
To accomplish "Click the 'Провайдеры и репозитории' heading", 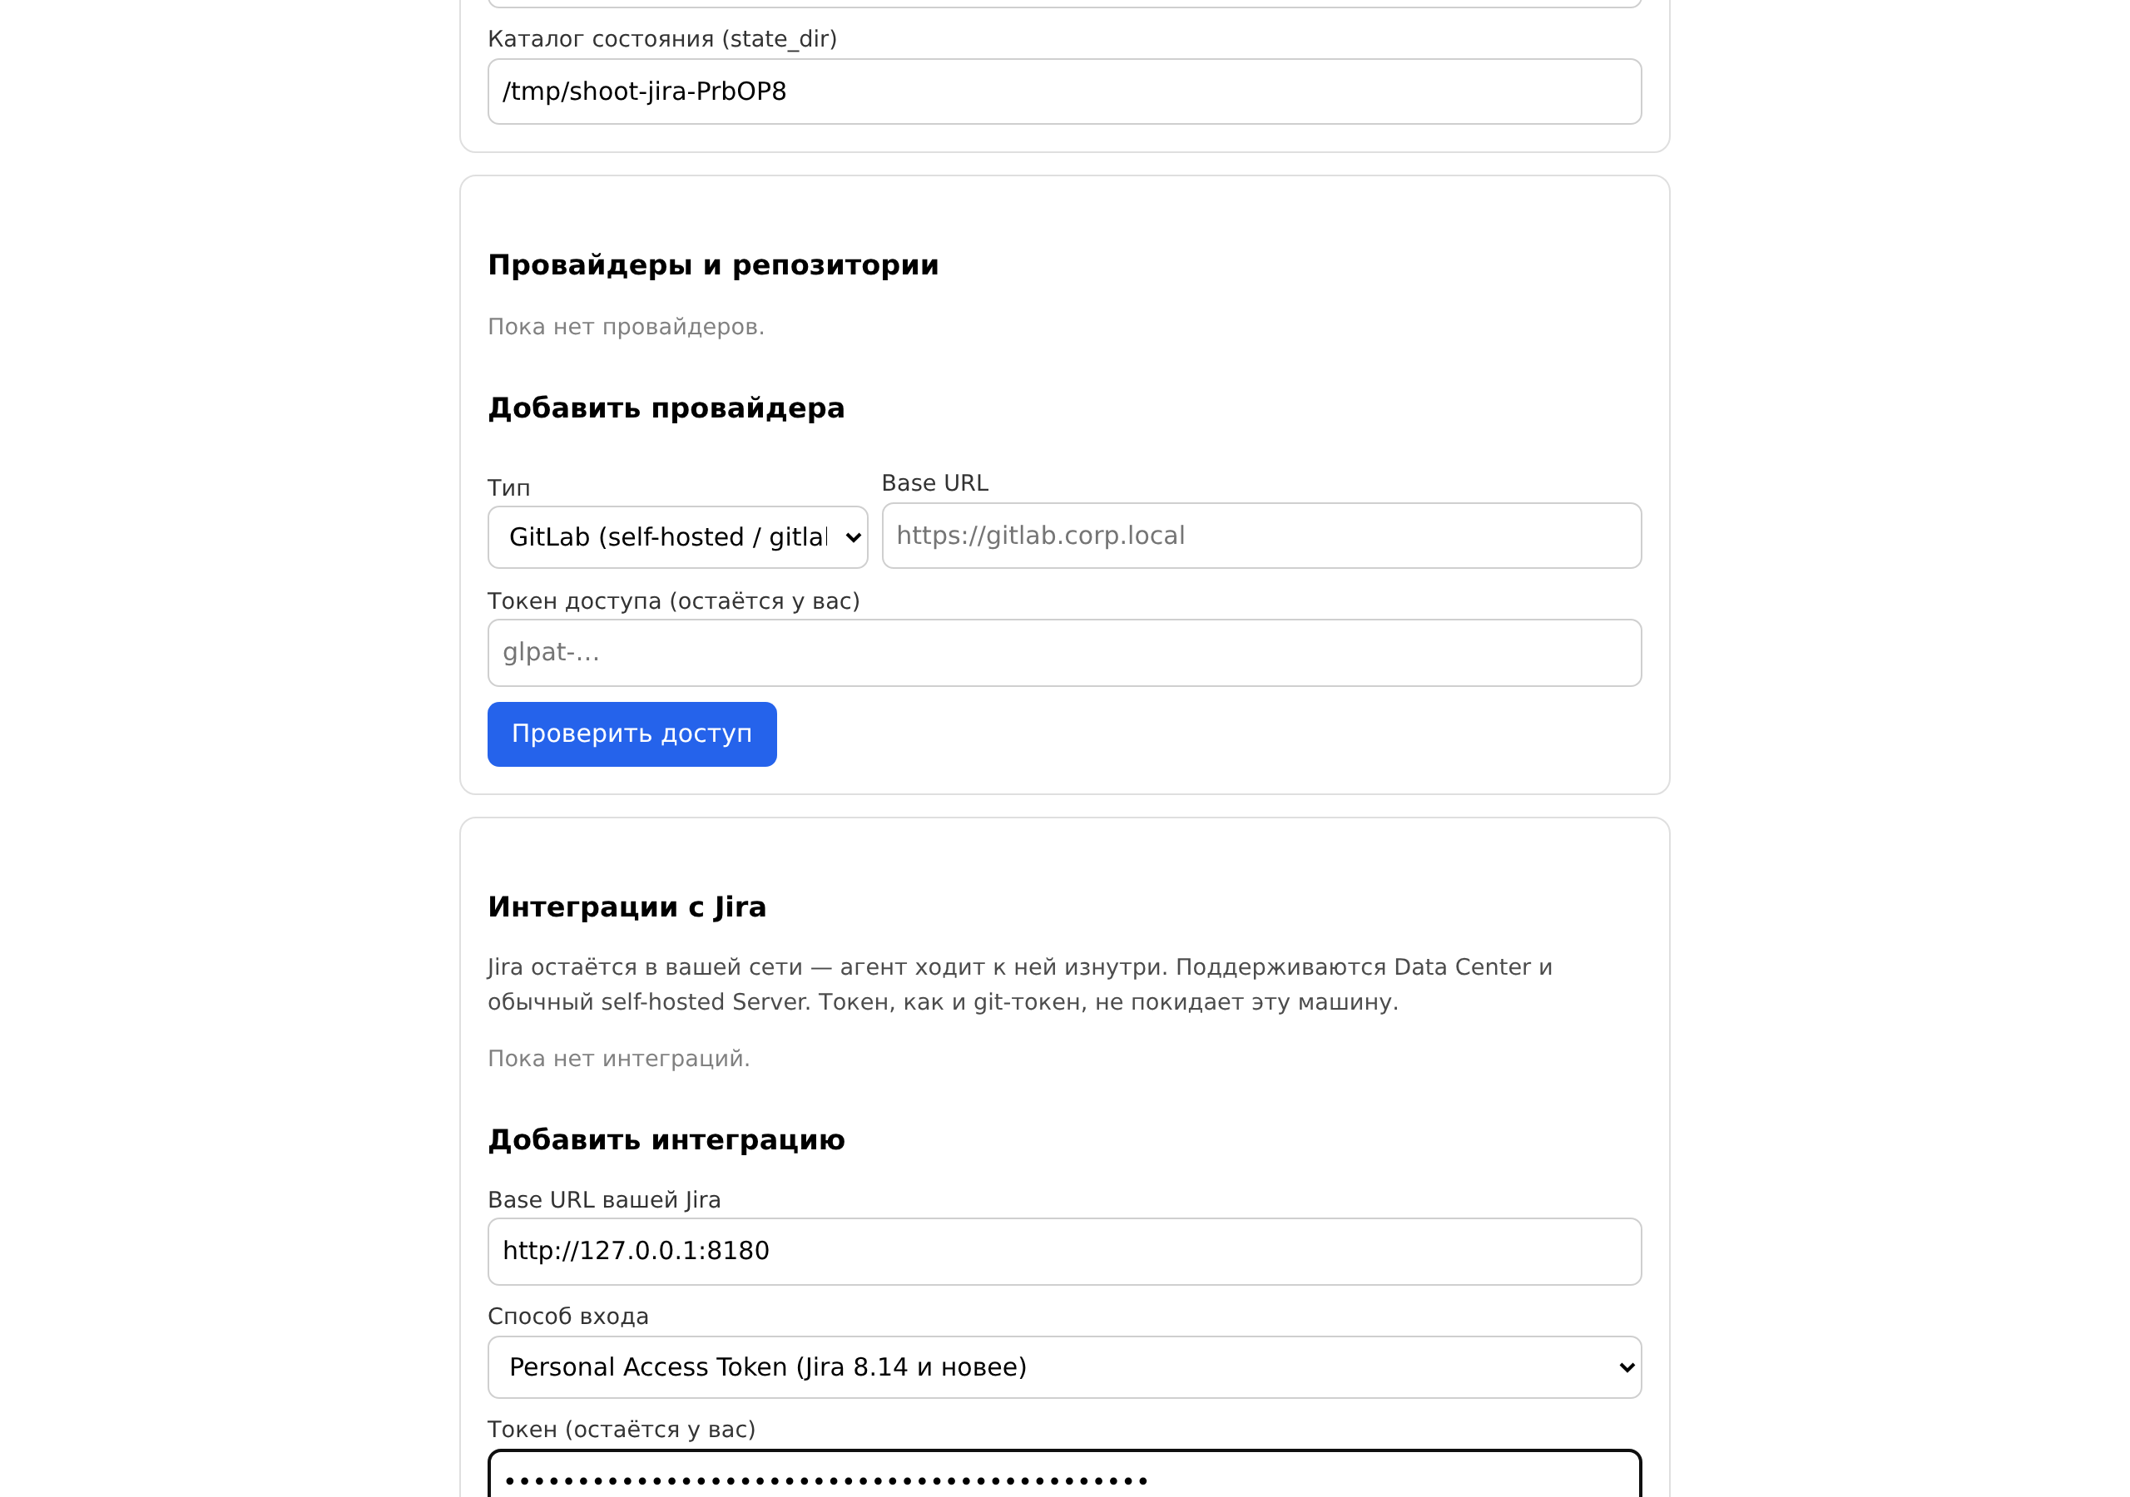I will point(713,265).
